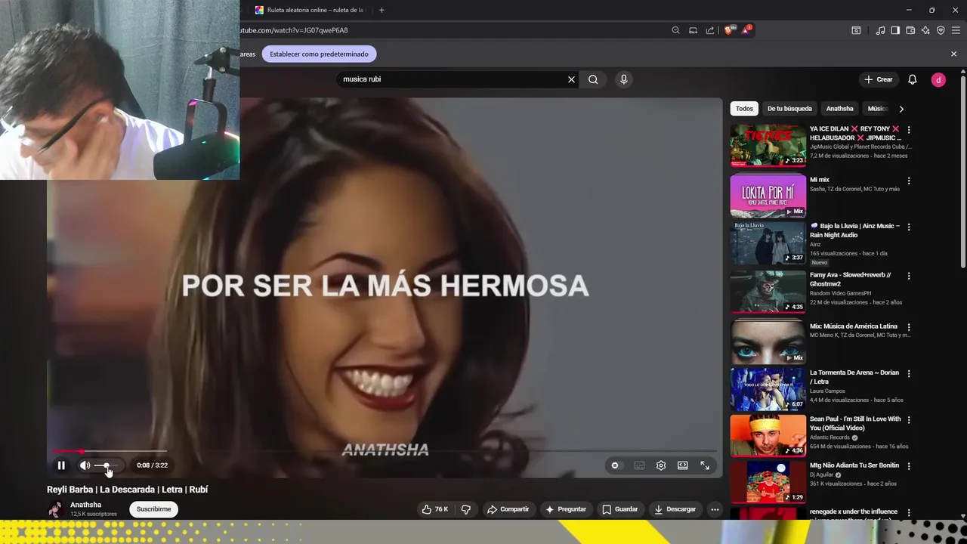Open more actions three-dot menu below video

coord(715,509)
